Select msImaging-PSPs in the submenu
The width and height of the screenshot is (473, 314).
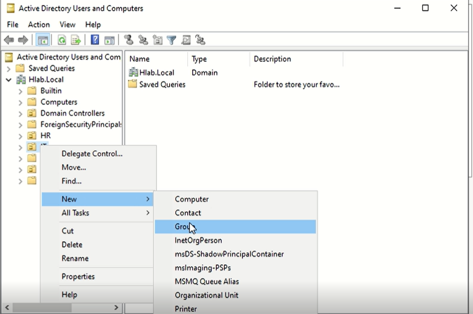(235, 268)
